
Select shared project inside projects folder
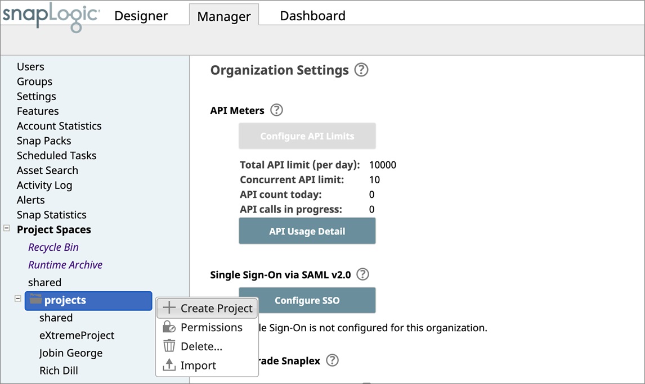click(x=56, y=318)
